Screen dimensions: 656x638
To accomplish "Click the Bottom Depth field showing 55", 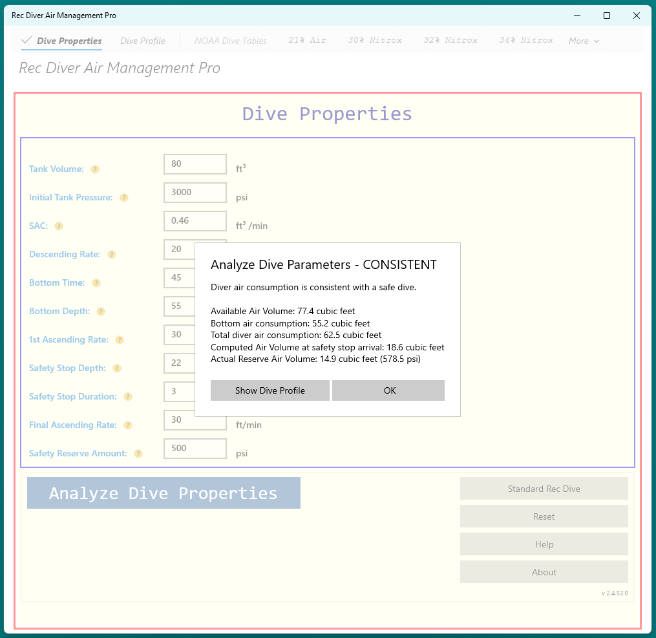I will [180, 306].
